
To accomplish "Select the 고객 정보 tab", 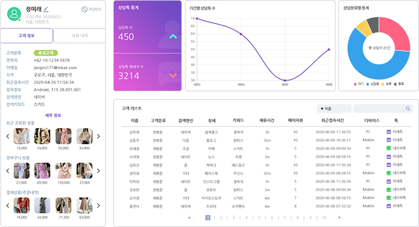I will [26, 35].
